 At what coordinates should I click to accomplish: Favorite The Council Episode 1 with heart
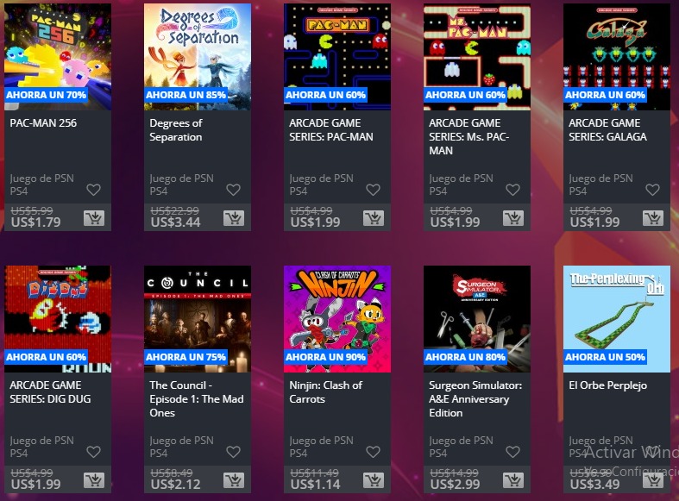[x=234, y=452]
